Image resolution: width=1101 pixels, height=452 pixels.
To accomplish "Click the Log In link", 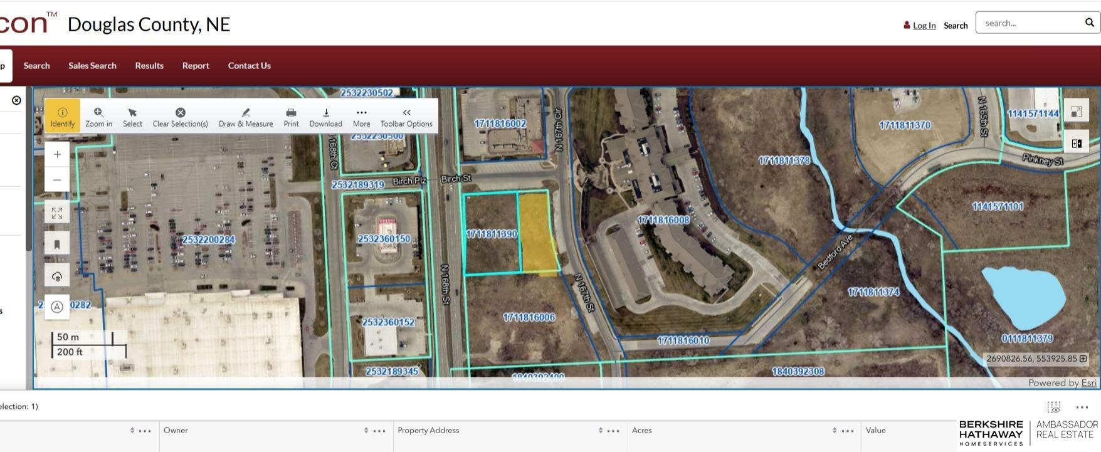I will (924, 26).
